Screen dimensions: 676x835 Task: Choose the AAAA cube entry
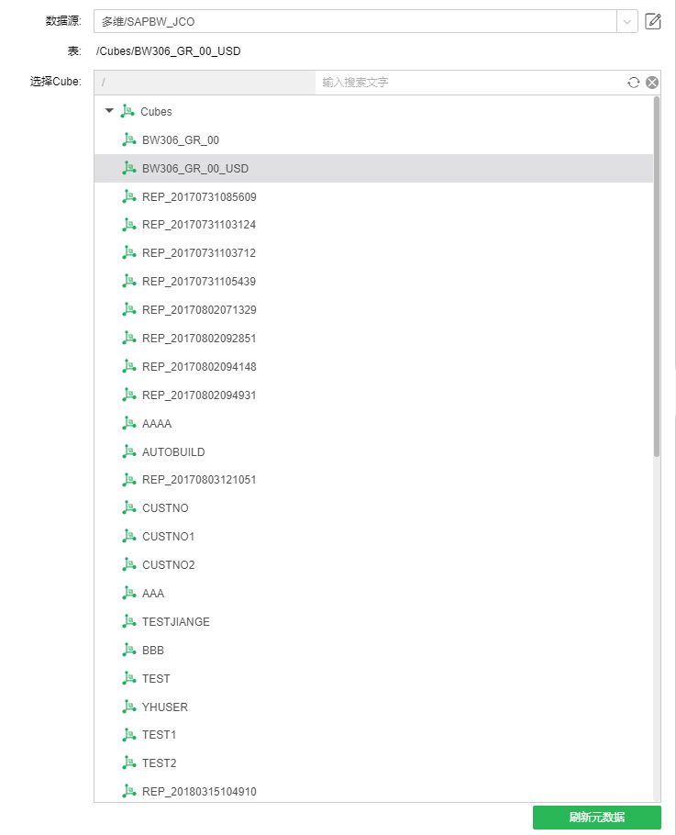click(x=157, y=424)
